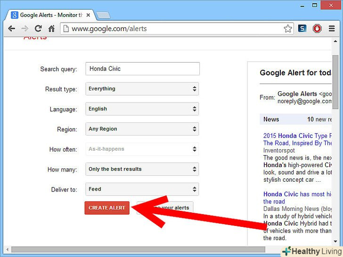Click in the Search query field
The image size is (343, 257).
[x=142, y=69]
